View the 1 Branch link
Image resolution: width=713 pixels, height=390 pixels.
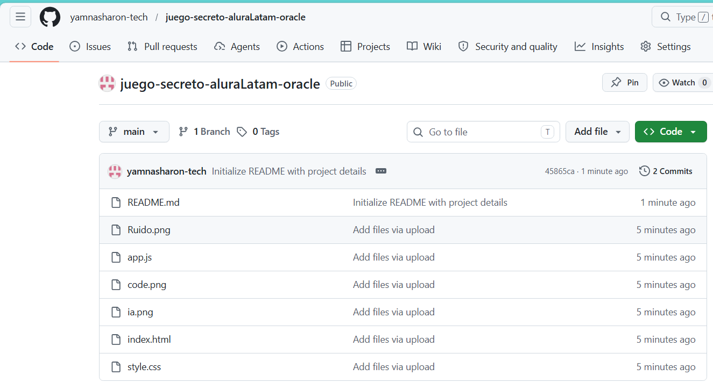[x=204, y=132]
